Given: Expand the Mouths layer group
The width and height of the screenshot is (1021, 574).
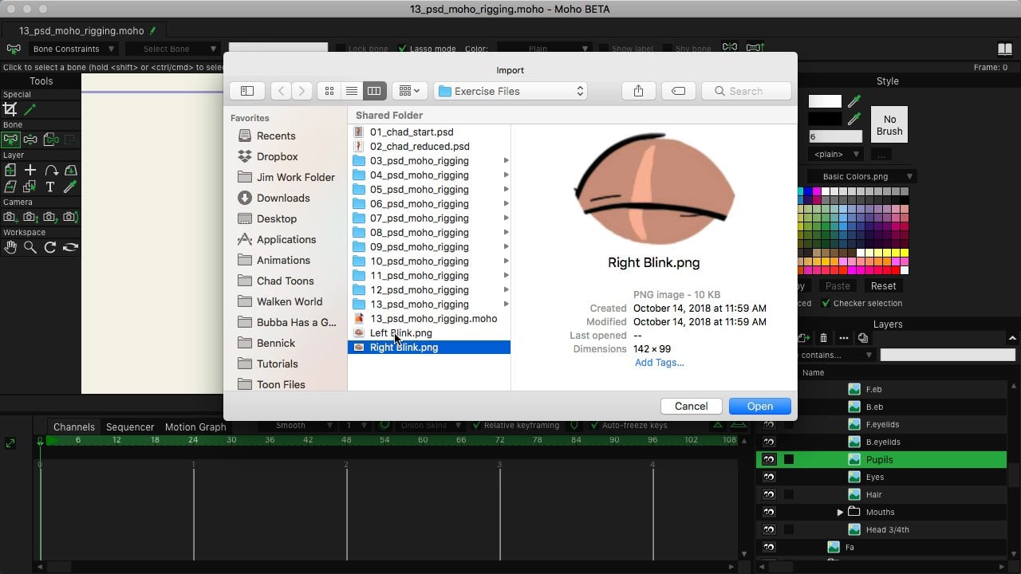Looking at the screenshot, I should coord(840,512).
